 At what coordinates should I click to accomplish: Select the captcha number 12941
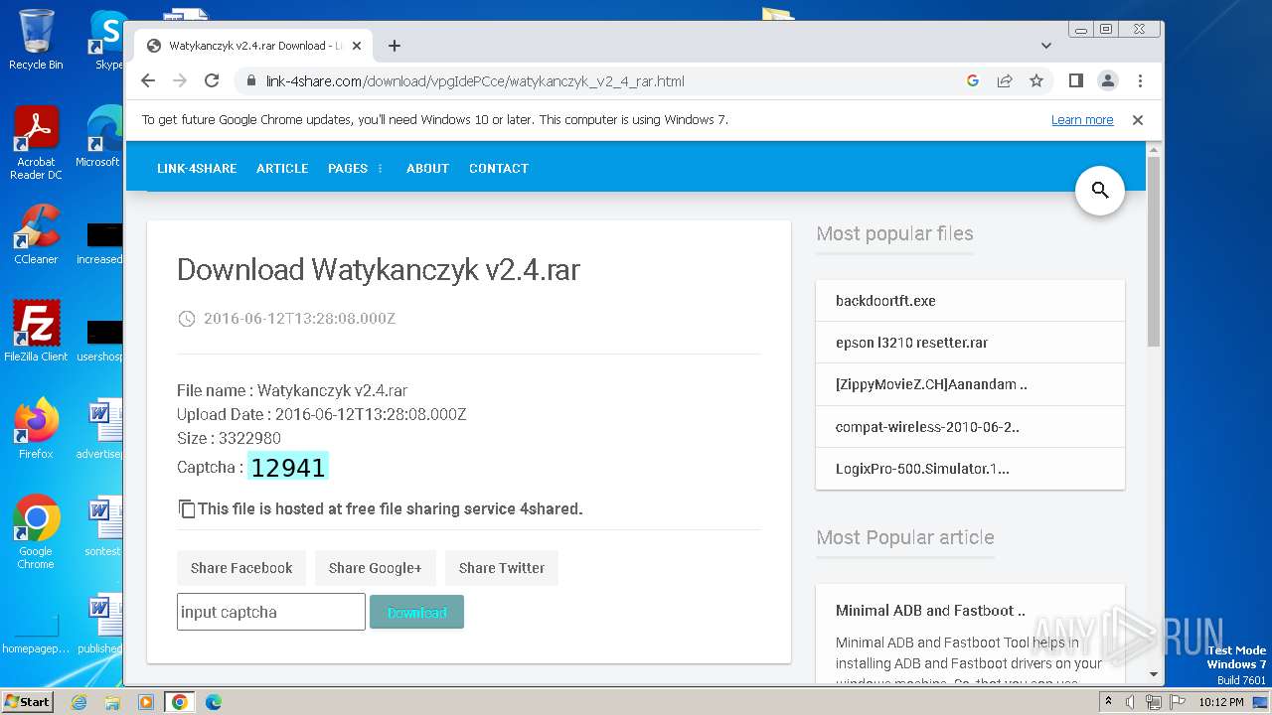click(x=288, y=468)
